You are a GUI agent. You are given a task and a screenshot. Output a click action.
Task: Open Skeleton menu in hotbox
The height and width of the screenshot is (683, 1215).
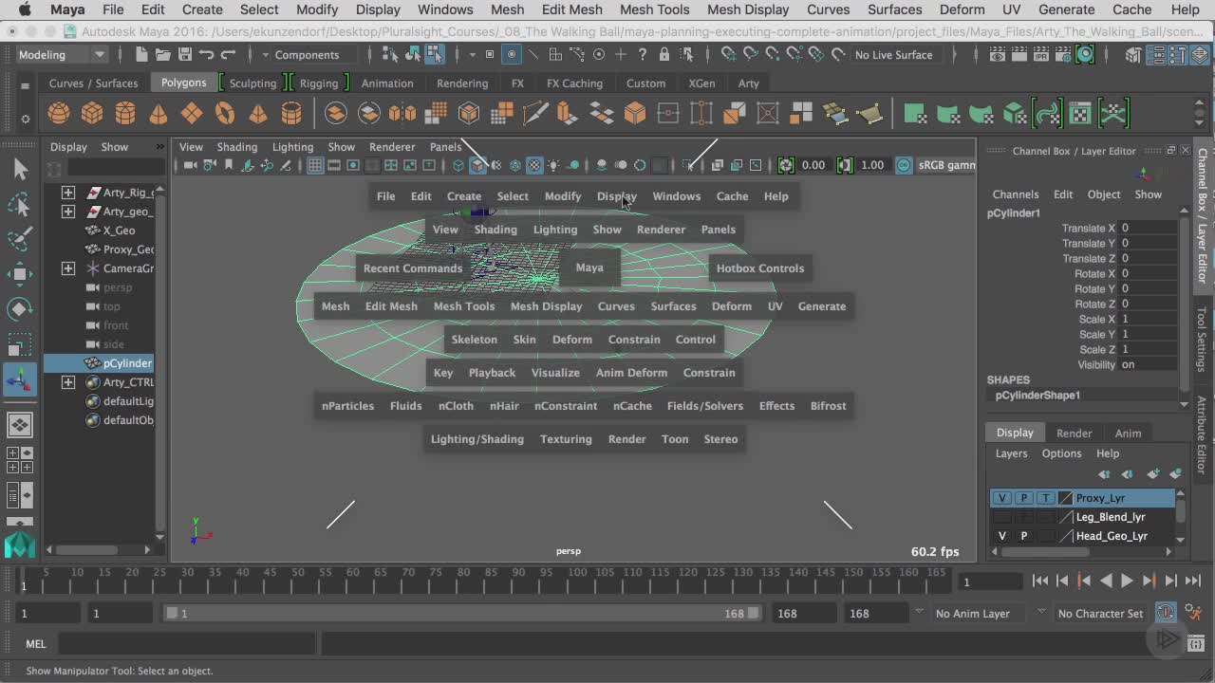(x=475, y=340)
